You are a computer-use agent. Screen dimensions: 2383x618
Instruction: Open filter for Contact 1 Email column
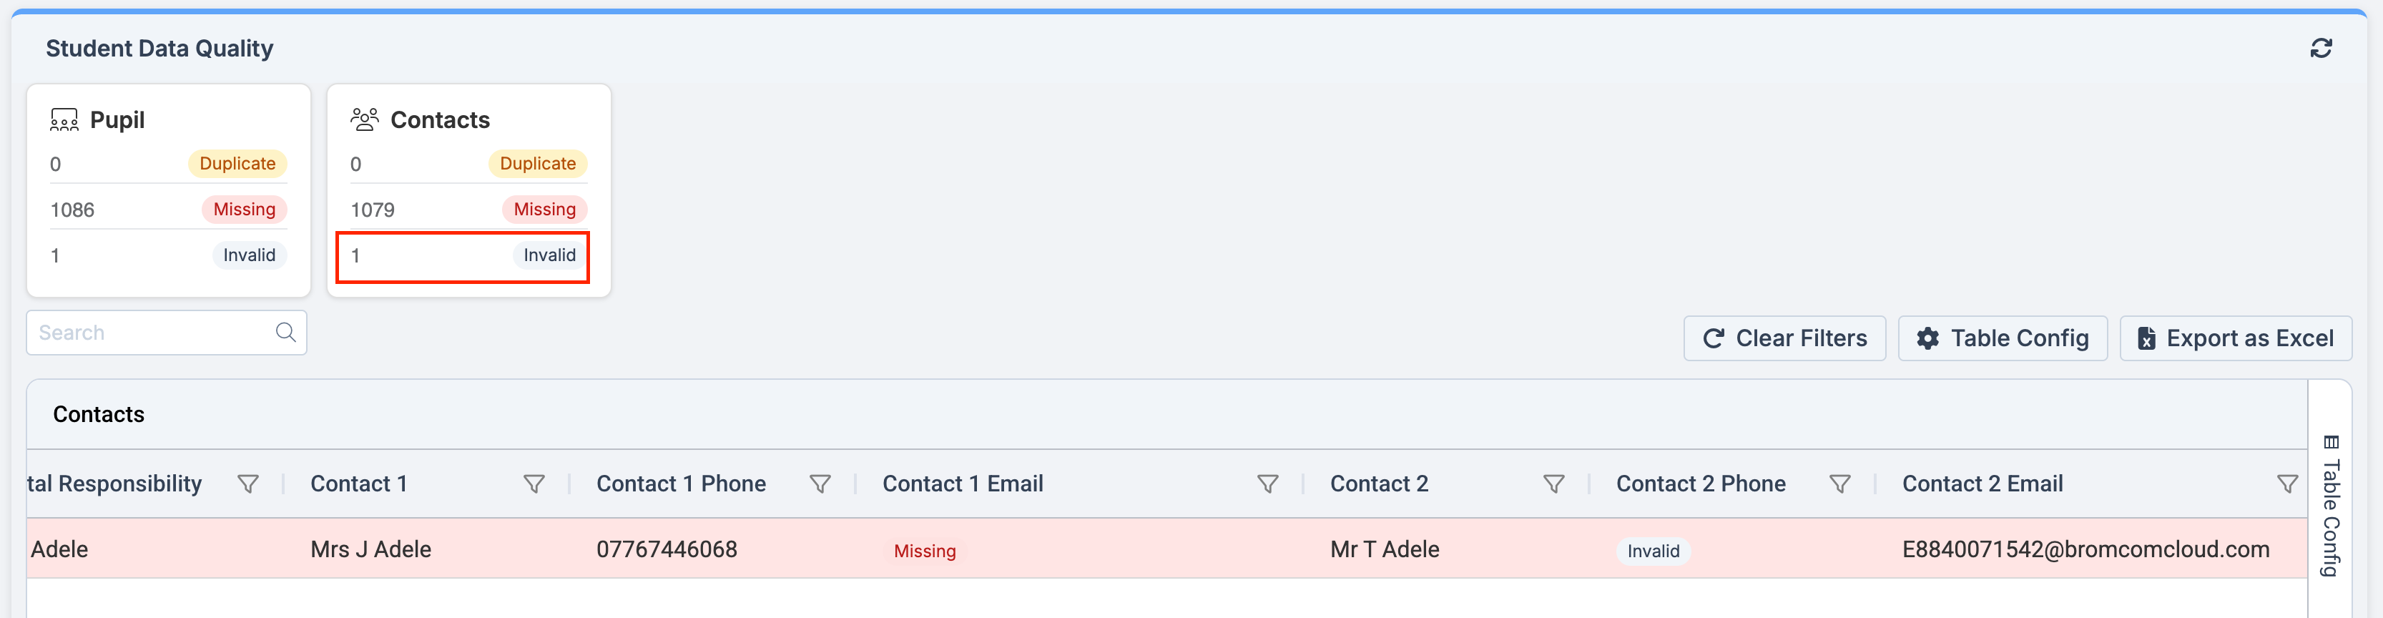[1267, 484]
